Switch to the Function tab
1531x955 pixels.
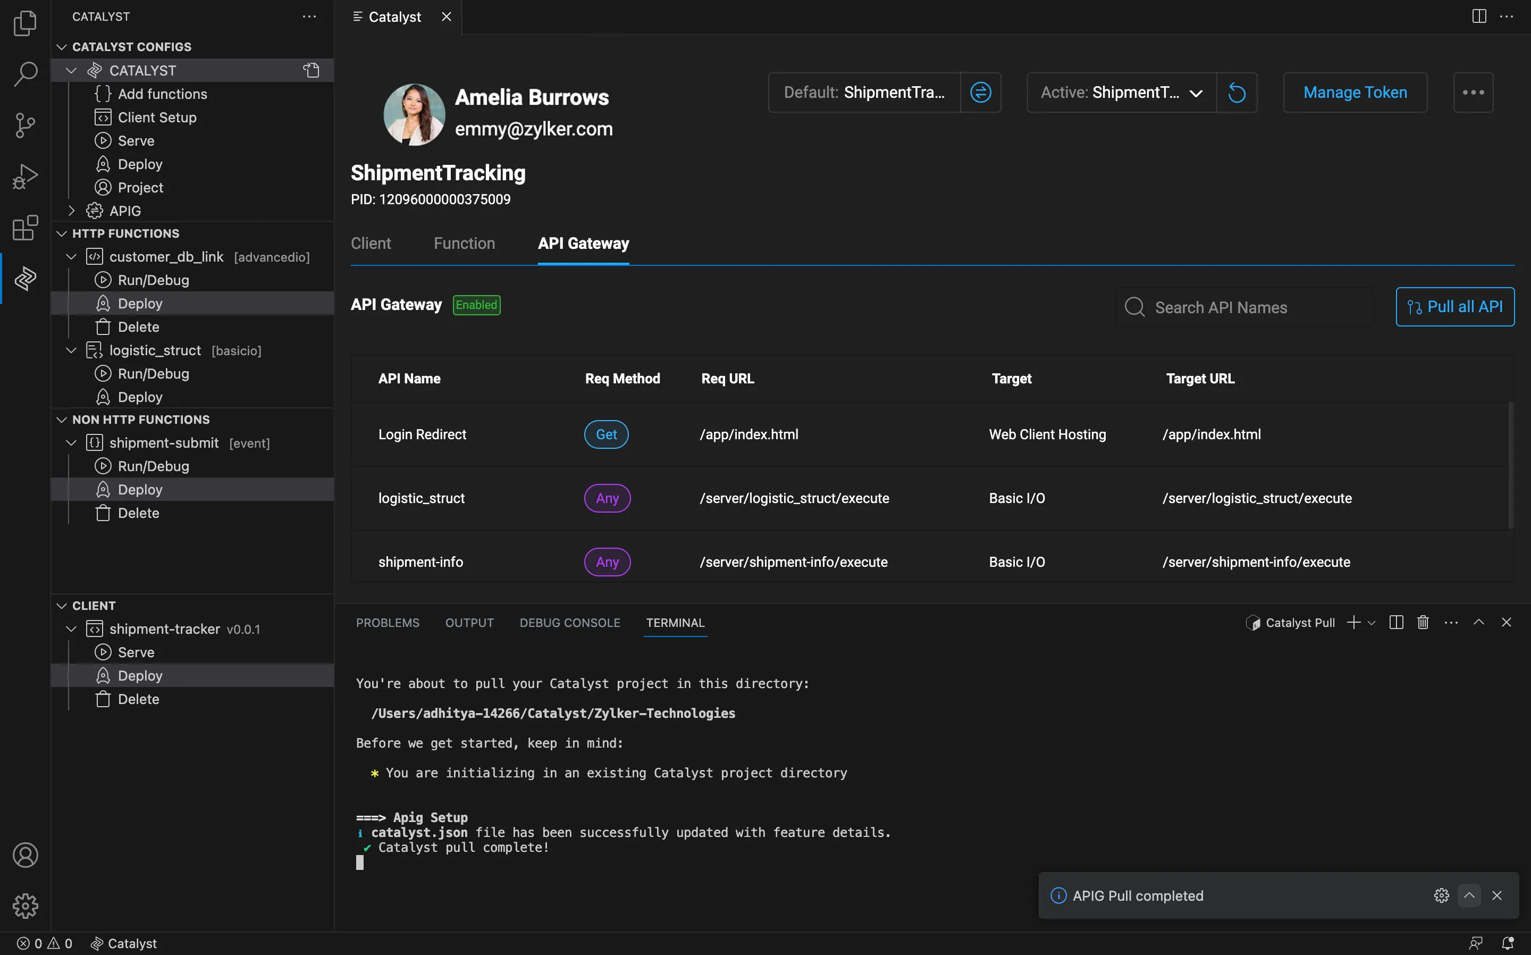464,243
